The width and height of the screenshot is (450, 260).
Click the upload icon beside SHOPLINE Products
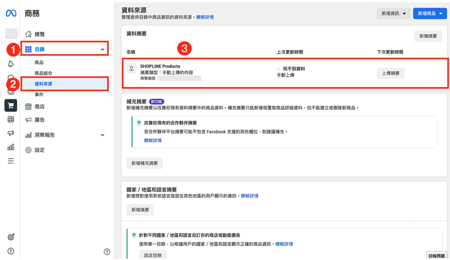[x=132, y=68]
